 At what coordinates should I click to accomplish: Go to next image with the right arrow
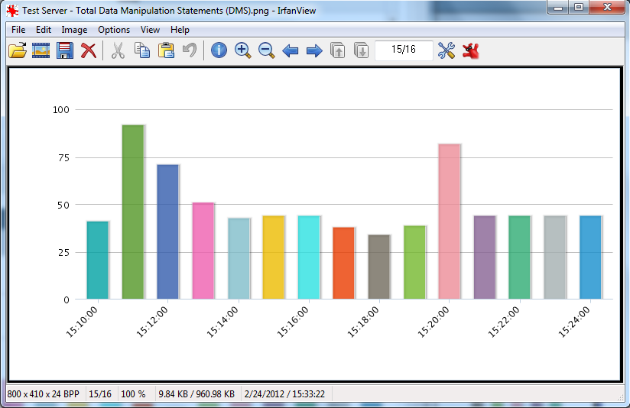pos(314,50)
